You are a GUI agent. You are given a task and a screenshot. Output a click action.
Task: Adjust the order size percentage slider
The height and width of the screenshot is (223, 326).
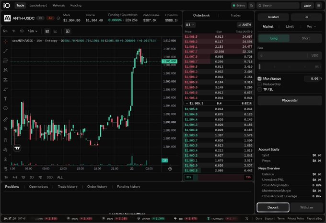click(290, 67)
